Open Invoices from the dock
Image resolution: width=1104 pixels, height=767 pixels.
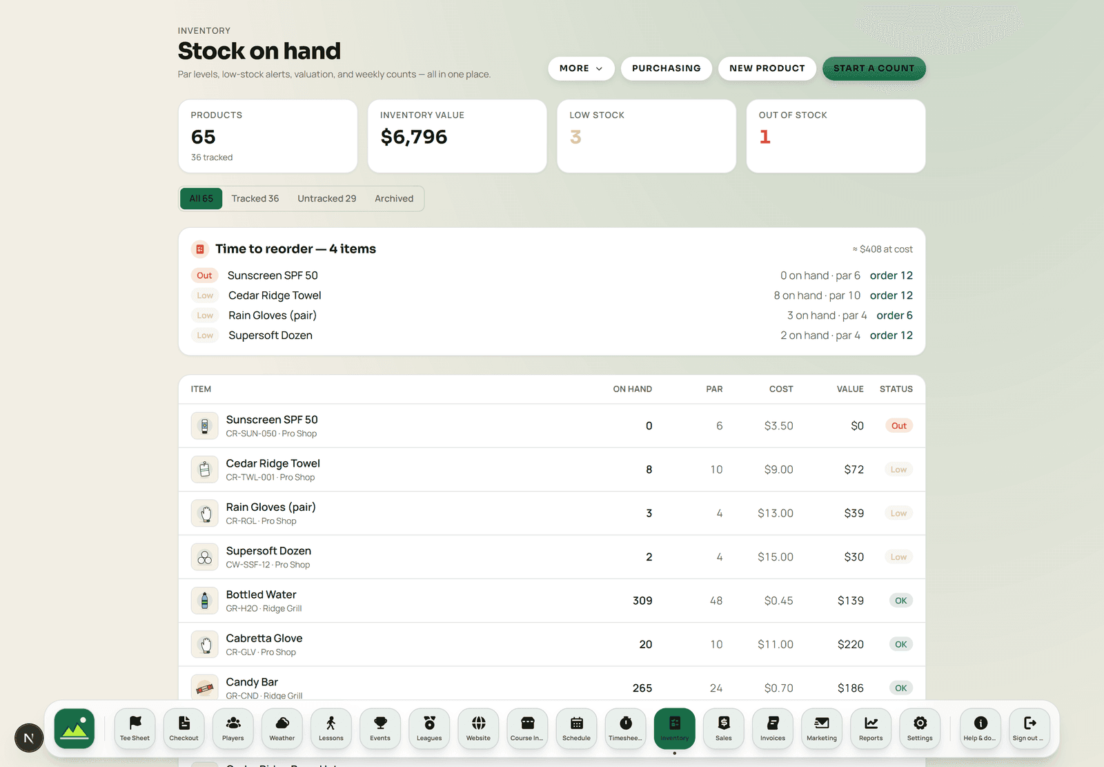pos(773,728)
